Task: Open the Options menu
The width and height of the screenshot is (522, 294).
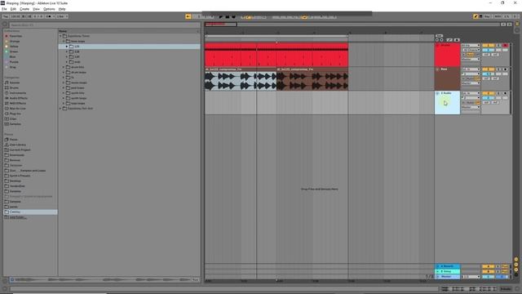Action: [x=49, y=9]
